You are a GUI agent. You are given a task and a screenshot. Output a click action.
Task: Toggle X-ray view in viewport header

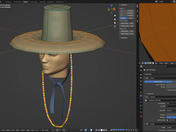[96, 130]
